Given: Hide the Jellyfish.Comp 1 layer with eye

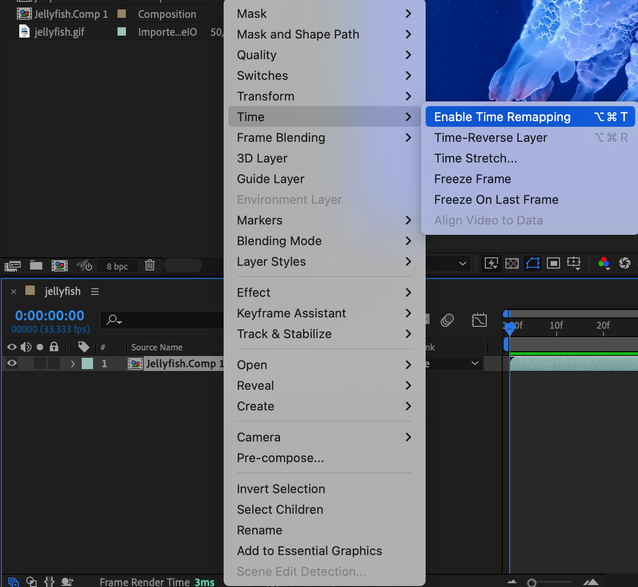Looking at the screenshot, I should (12, 363).
